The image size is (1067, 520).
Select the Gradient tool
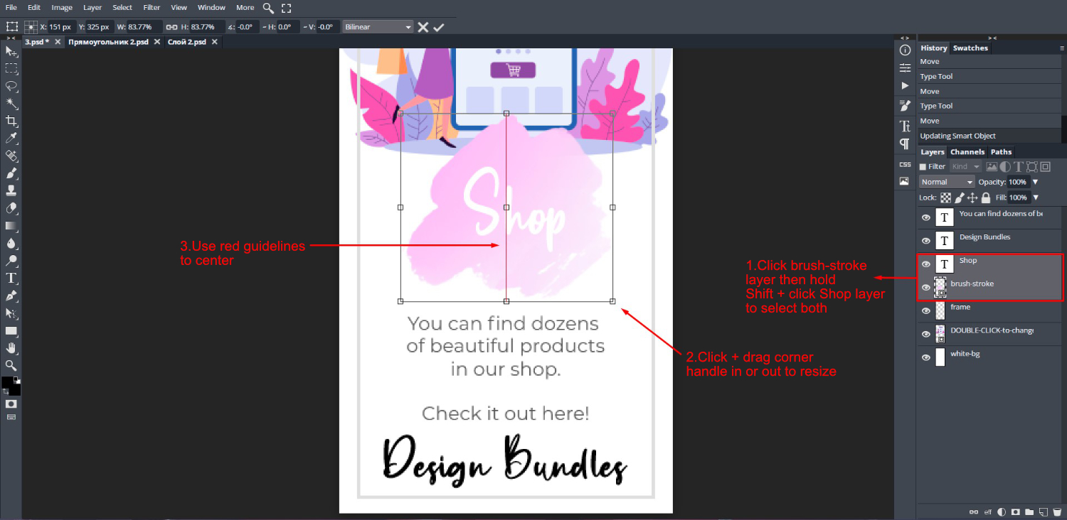coord(11,226)
